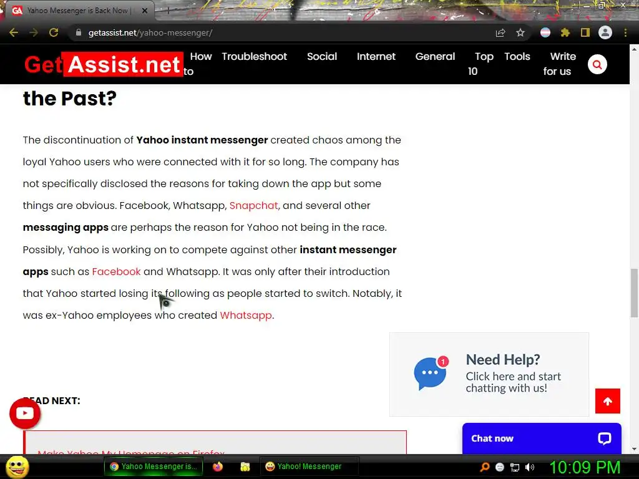Click the smiley face tray icon
Screen dimensions: 639x479
coord(500,467)
